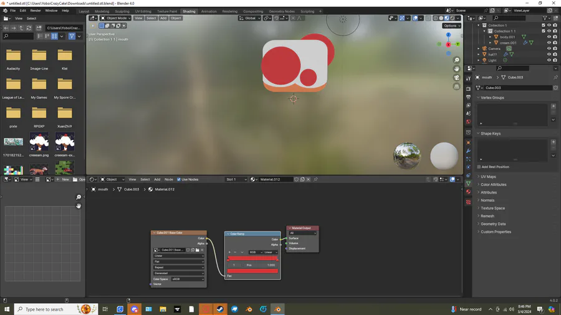Click the X axis on navigation gizmo
561x315 pixels.
coord(448,44)
